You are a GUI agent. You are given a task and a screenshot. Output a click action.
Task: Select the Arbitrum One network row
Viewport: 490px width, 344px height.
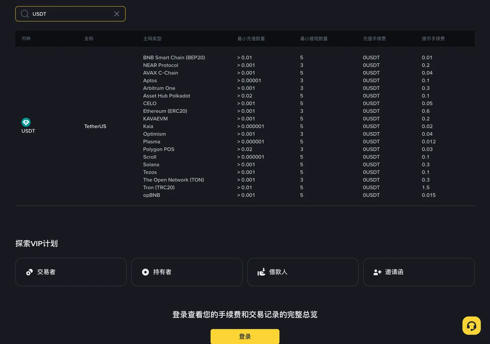(x=159, y=88)
